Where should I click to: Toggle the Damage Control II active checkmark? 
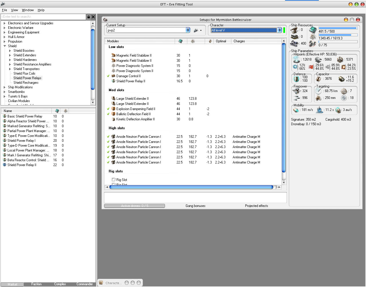pyautogui.click(x=108, y=76)
